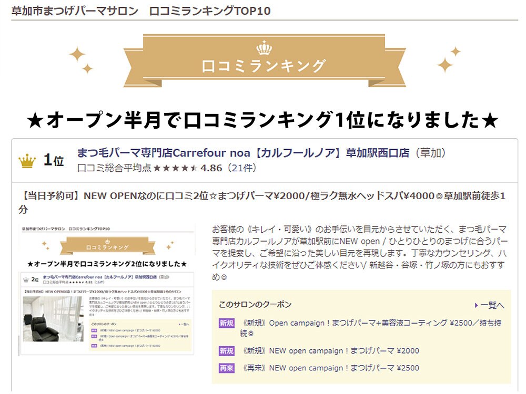Click the （草加） area label after the salon name
The width and height of the screenshot is (526, 394).
point(431,153)
